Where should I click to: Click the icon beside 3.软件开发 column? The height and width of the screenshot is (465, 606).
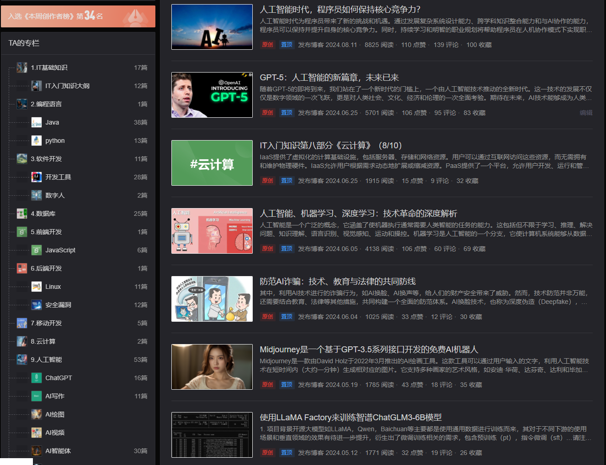pos(22,159)
